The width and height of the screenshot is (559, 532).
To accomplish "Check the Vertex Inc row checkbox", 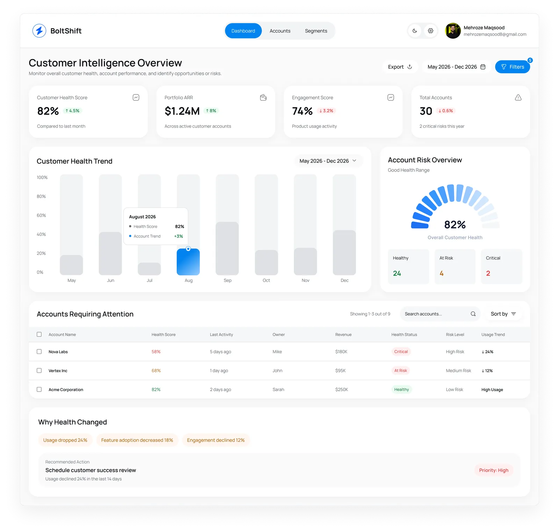I will (39, 370).
